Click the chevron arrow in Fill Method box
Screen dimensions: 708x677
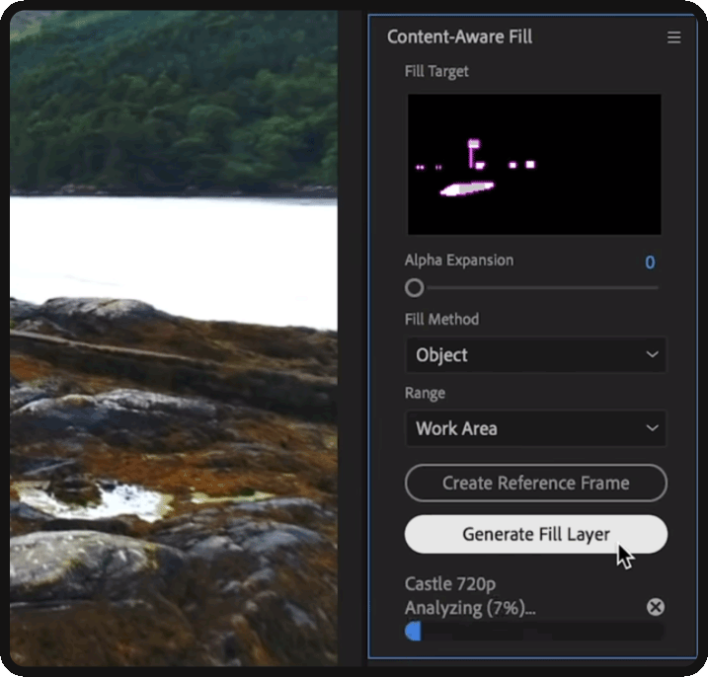651,355
